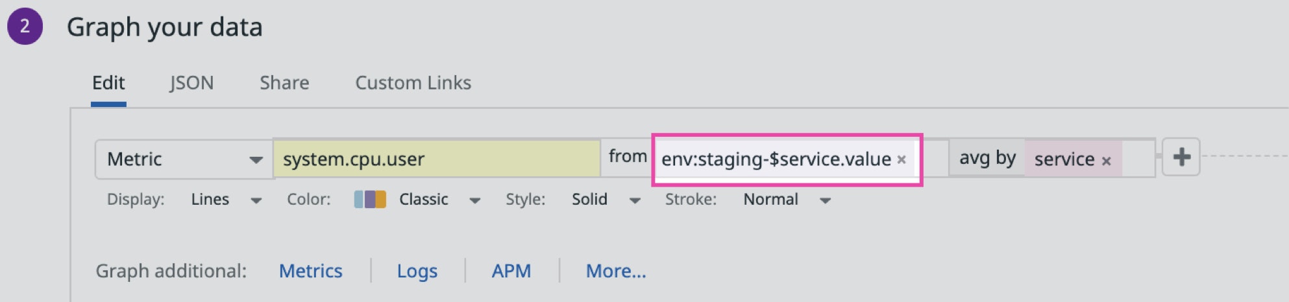Open the Metric source dropdown

point(184,159)
